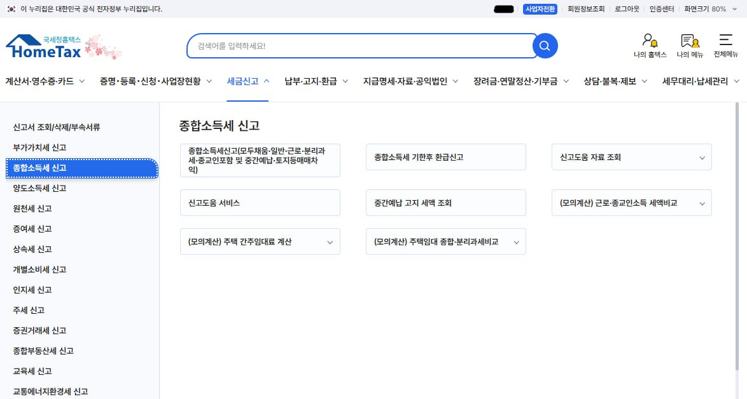
Task: Open 나의 홈택스 icon
Action: (650, 46)
